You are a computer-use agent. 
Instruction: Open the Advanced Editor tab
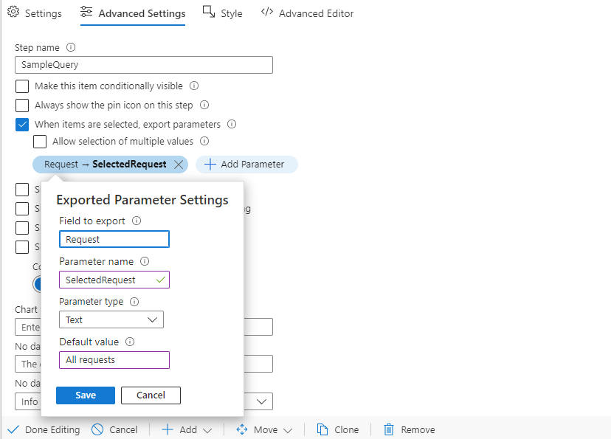[307, 13]
